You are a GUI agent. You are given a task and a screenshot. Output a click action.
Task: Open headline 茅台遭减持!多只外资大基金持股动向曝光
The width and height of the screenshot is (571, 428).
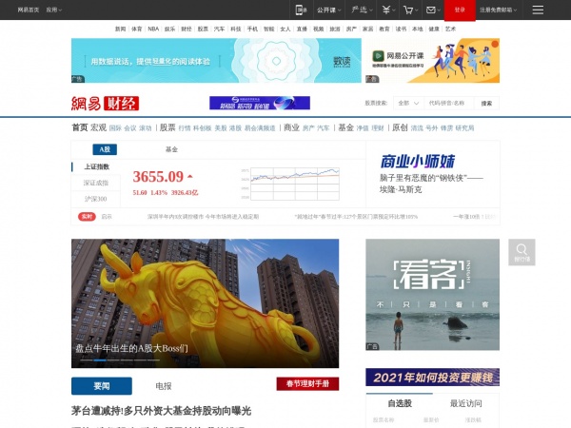click(x=161, y=411)
